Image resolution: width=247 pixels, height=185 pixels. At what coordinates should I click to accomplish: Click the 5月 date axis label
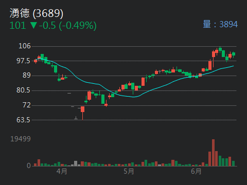(129, 171)
